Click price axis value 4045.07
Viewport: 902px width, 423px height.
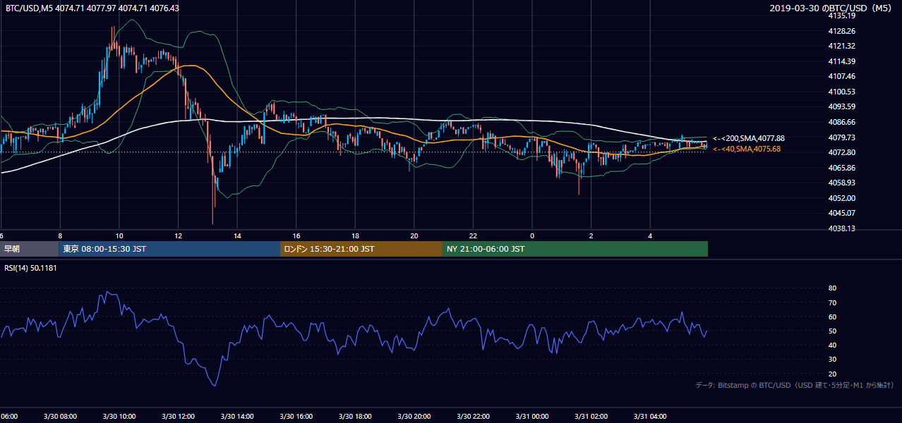[841, 213]
